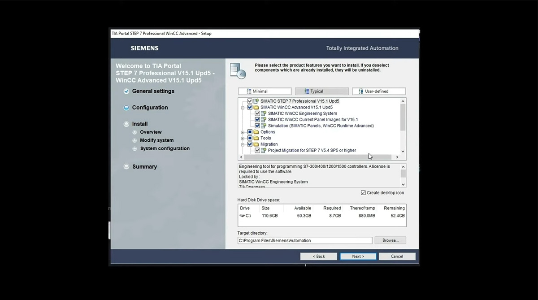The height and width of the screenshot is (300, 538).
Task: Click the component icon beside the Simulation entry
Action: pos(264,126)
